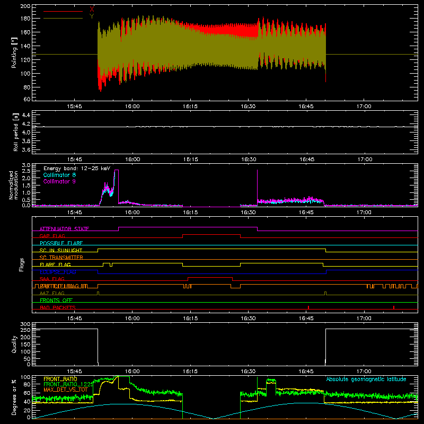
Task: Select the GAP_FLAG label
Action: pos(52,236)
